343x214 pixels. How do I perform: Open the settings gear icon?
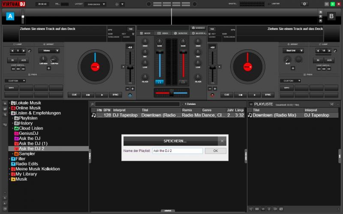[305, 4]
